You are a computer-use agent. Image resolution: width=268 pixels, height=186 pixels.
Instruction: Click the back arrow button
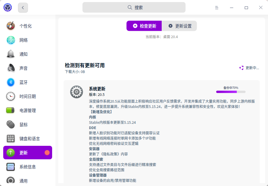click(23, 8)
